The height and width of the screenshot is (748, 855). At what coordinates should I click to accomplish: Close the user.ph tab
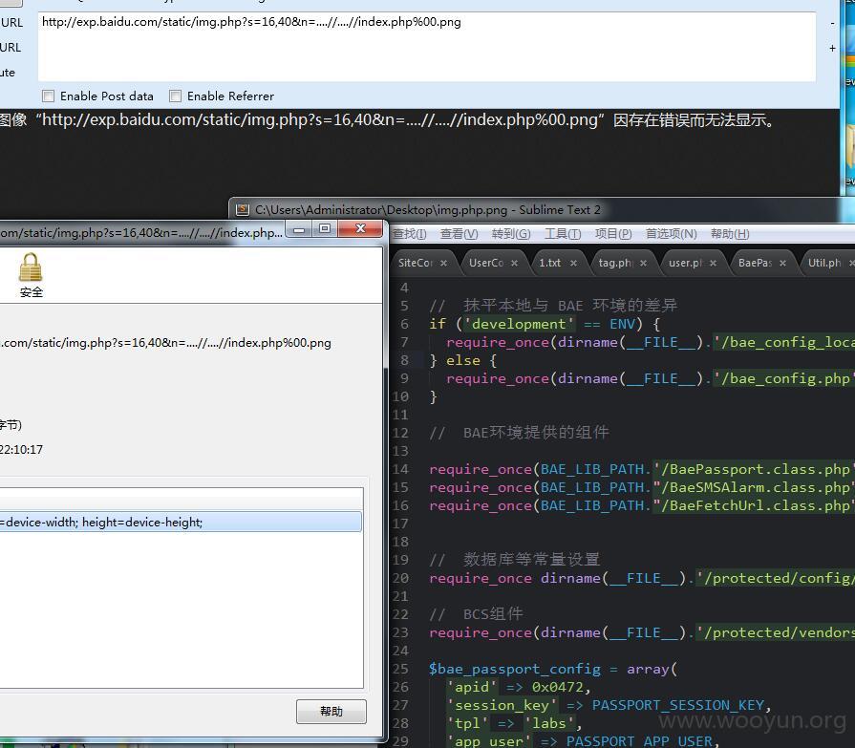pyautogui.click(x=714, y=264)
